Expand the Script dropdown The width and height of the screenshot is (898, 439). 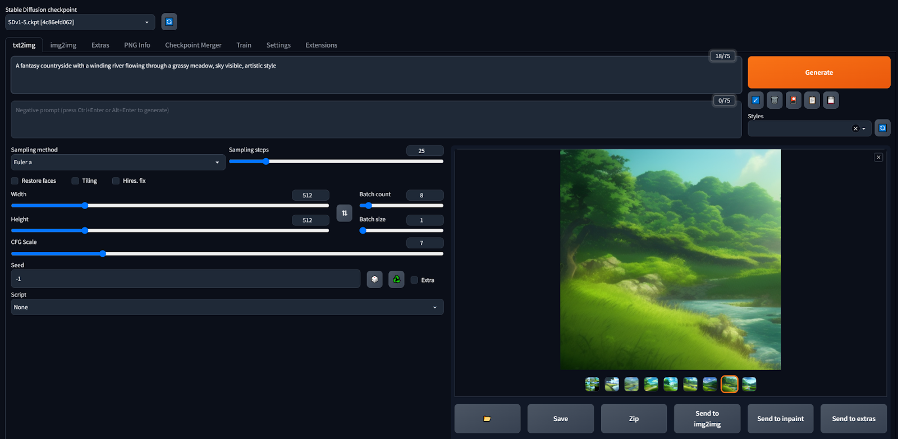227,307
